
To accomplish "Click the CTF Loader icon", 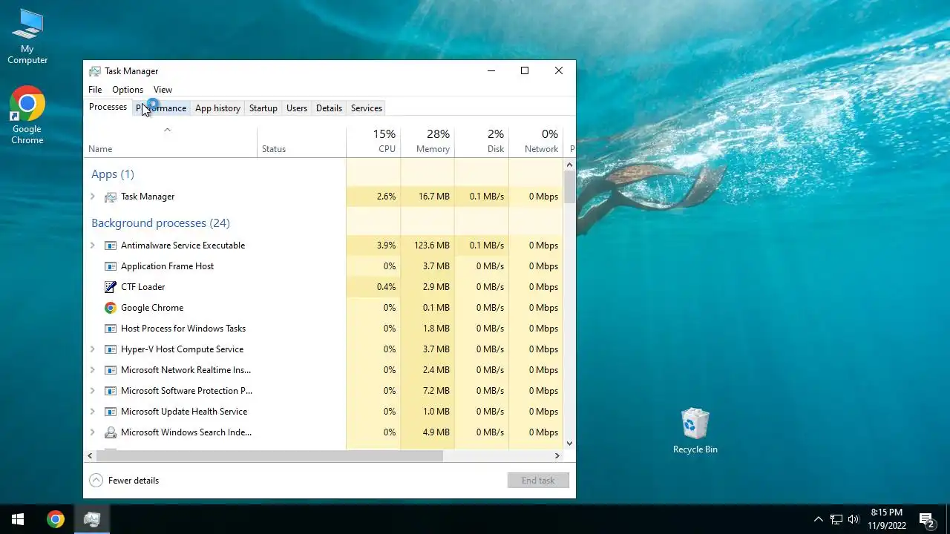I will [x=111, y=287].
